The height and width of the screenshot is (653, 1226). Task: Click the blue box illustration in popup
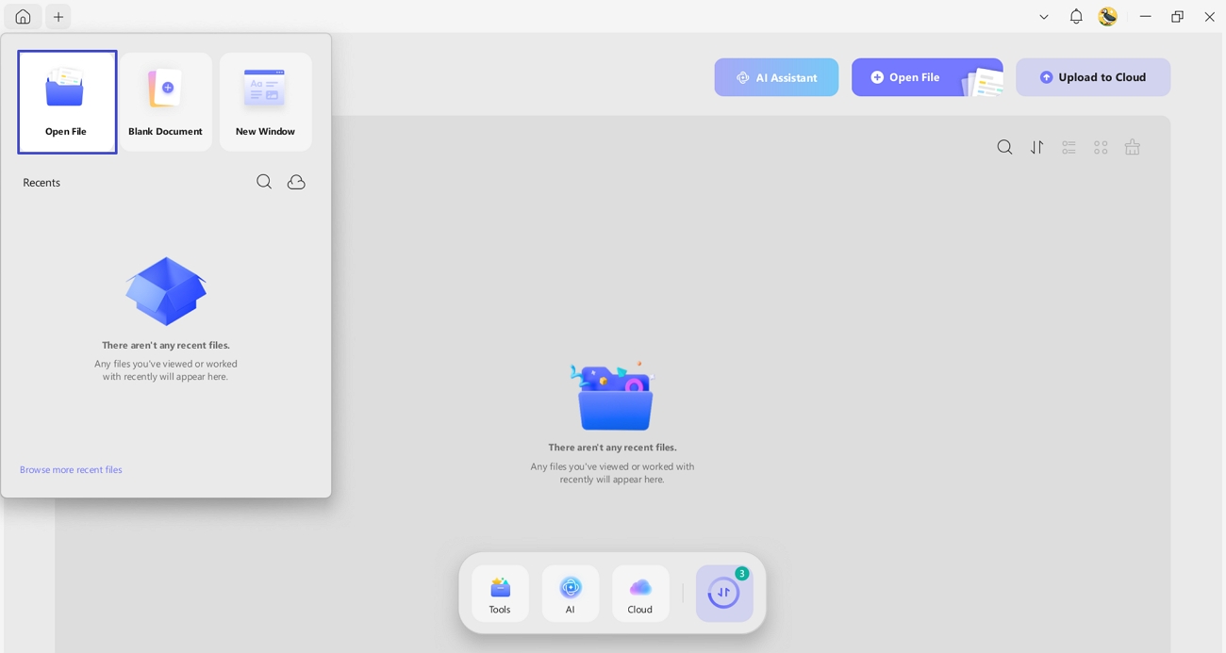point(166,291)
